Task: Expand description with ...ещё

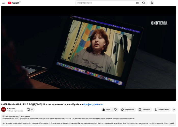Action: 172,123
